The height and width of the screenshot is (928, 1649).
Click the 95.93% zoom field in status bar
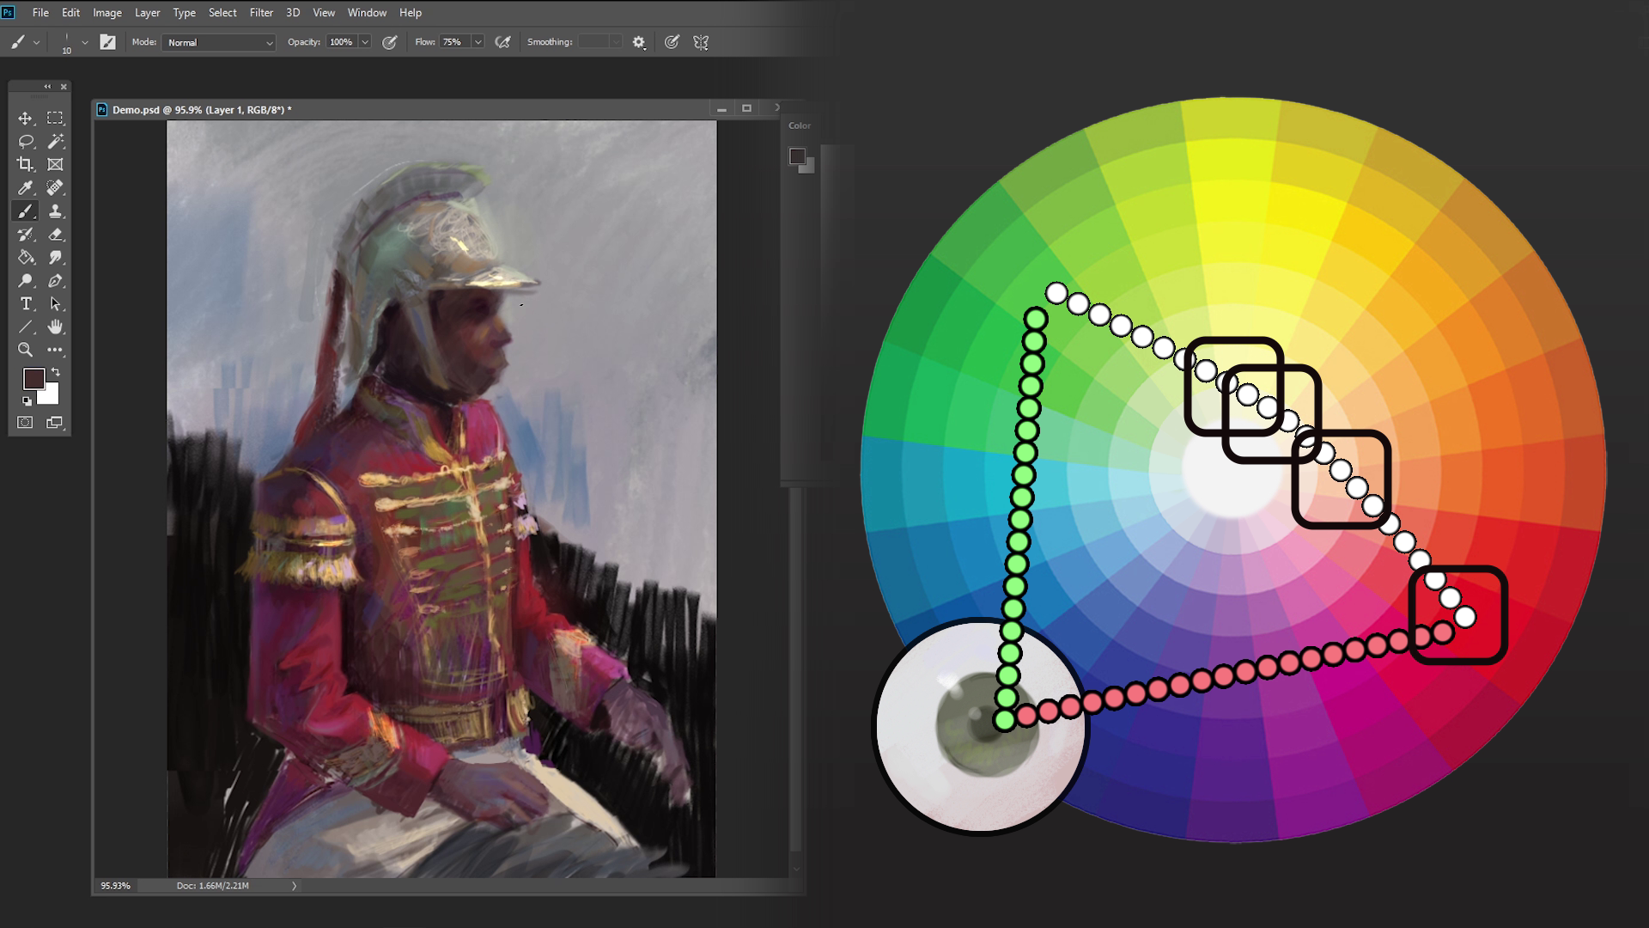[x=115, y=884]
